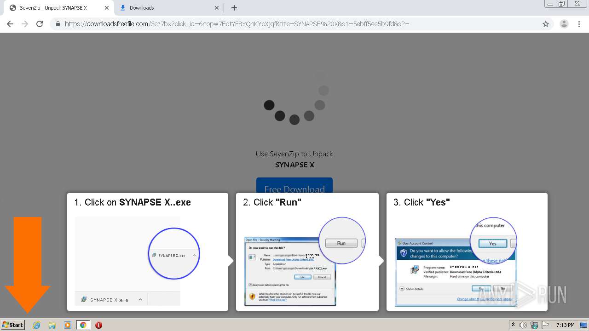Go forward to the next page
The image size is (589, 331).
click(25, 24)
